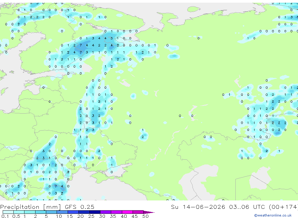The image size is (298, 218).
Task: Click the 10–15 mm legend color box
Action: point(62,212)
